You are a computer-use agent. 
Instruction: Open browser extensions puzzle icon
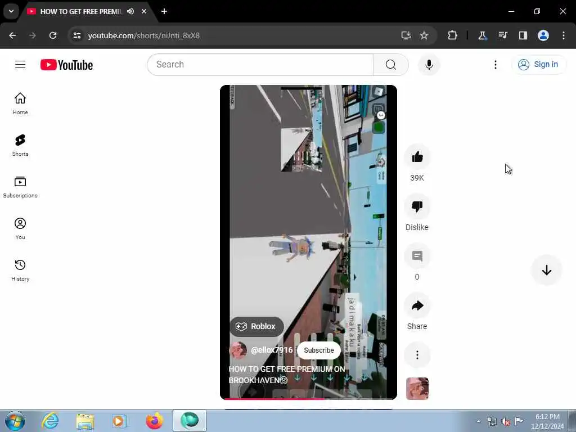(x=453, y=35)
